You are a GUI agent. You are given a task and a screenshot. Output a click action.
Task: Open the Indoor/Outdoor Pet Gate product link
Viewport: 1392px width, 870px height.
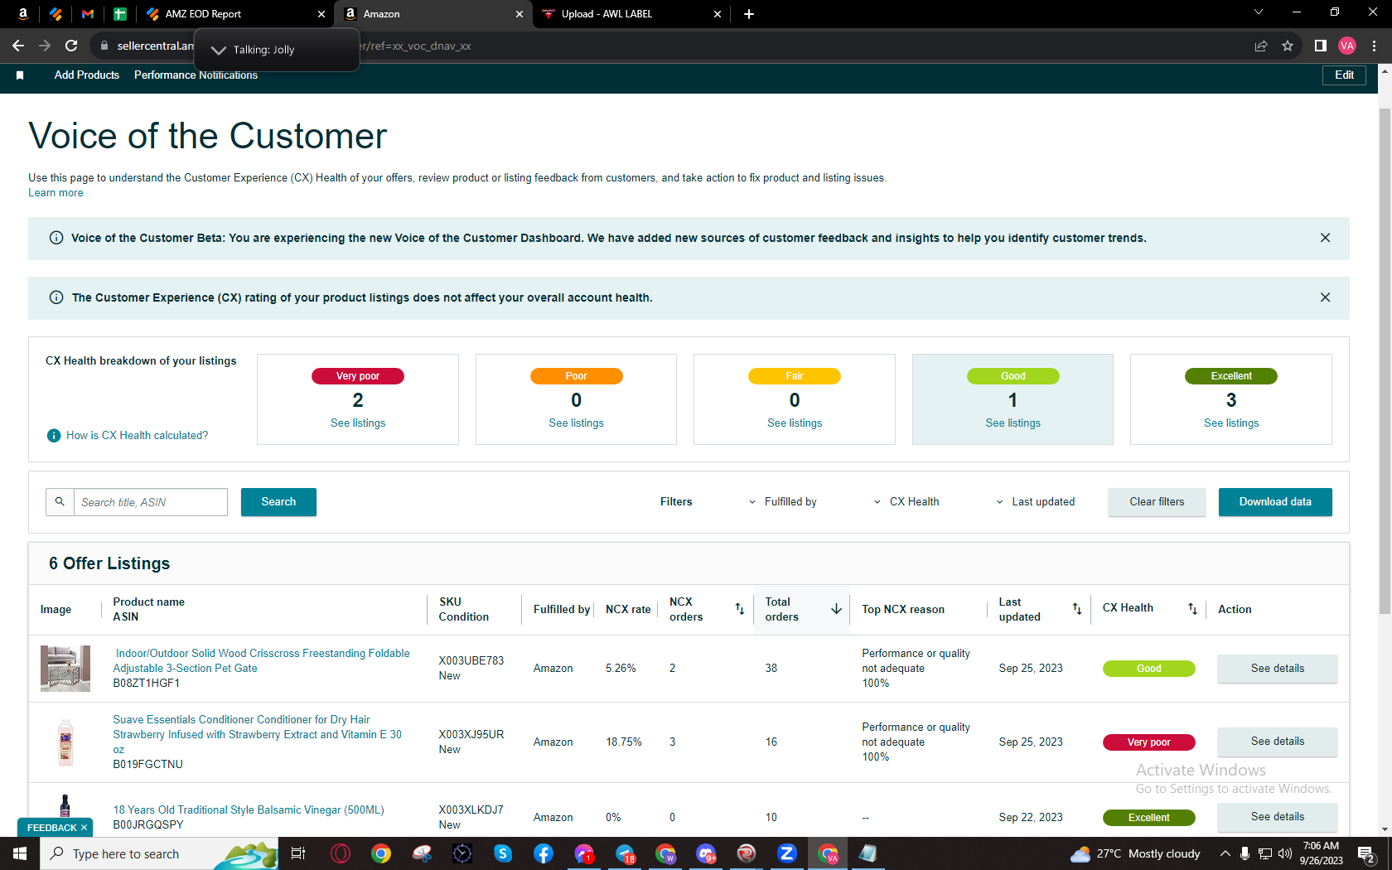point(261,661)
